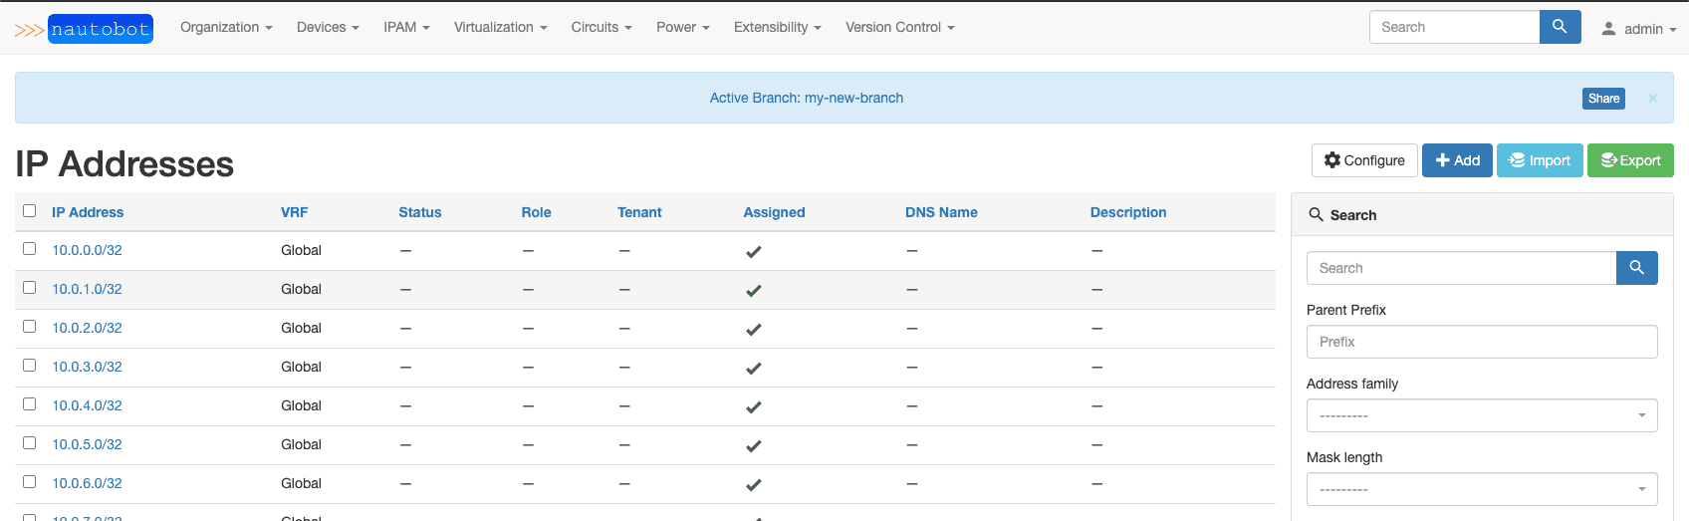
Task: Click the filter panel search magnifier button
Action: 1636,268
